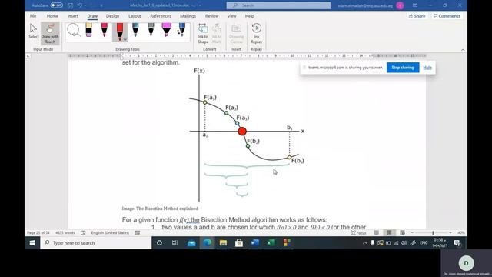Viewport: 492px width, 277px height.
Task: Open the File menu
Action: (x=33, y=16)
